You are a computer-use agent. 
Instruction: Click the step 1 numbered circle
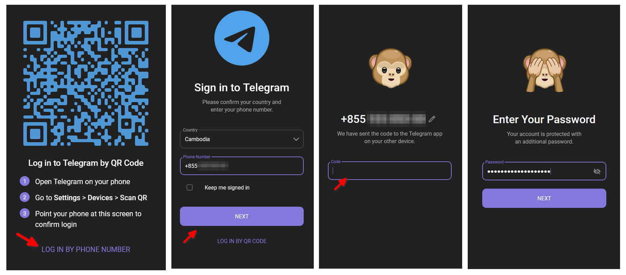coord(25,181)
